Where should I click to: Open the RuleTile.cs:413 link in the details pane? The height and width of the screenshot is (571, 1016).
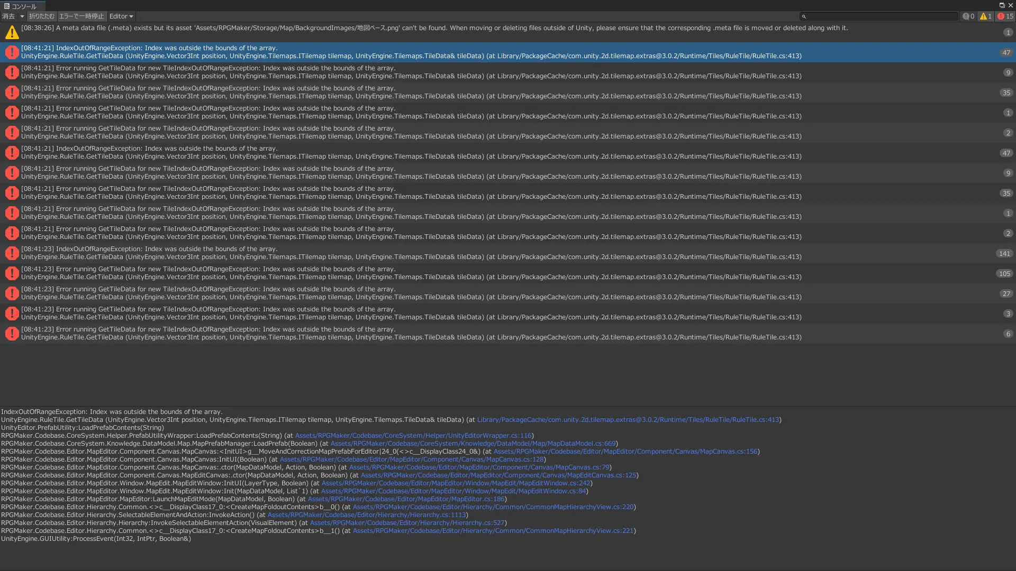click(x=628, y=420)
